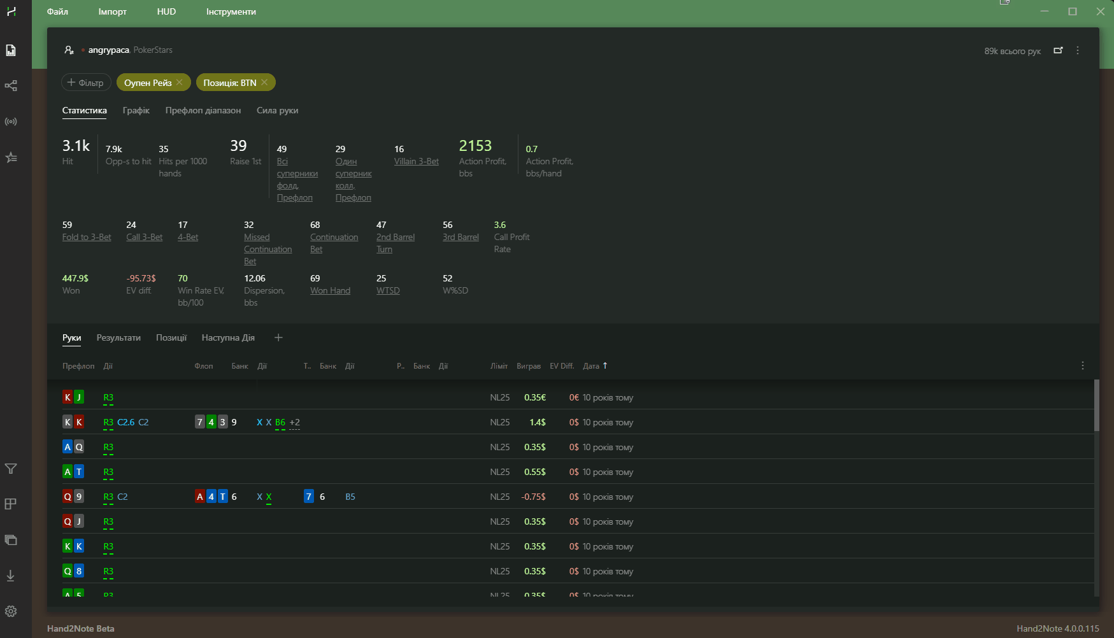Click the 1.4$ win amount cell
Viewport: 1114px width, 638px height.
tap(538, 422)
